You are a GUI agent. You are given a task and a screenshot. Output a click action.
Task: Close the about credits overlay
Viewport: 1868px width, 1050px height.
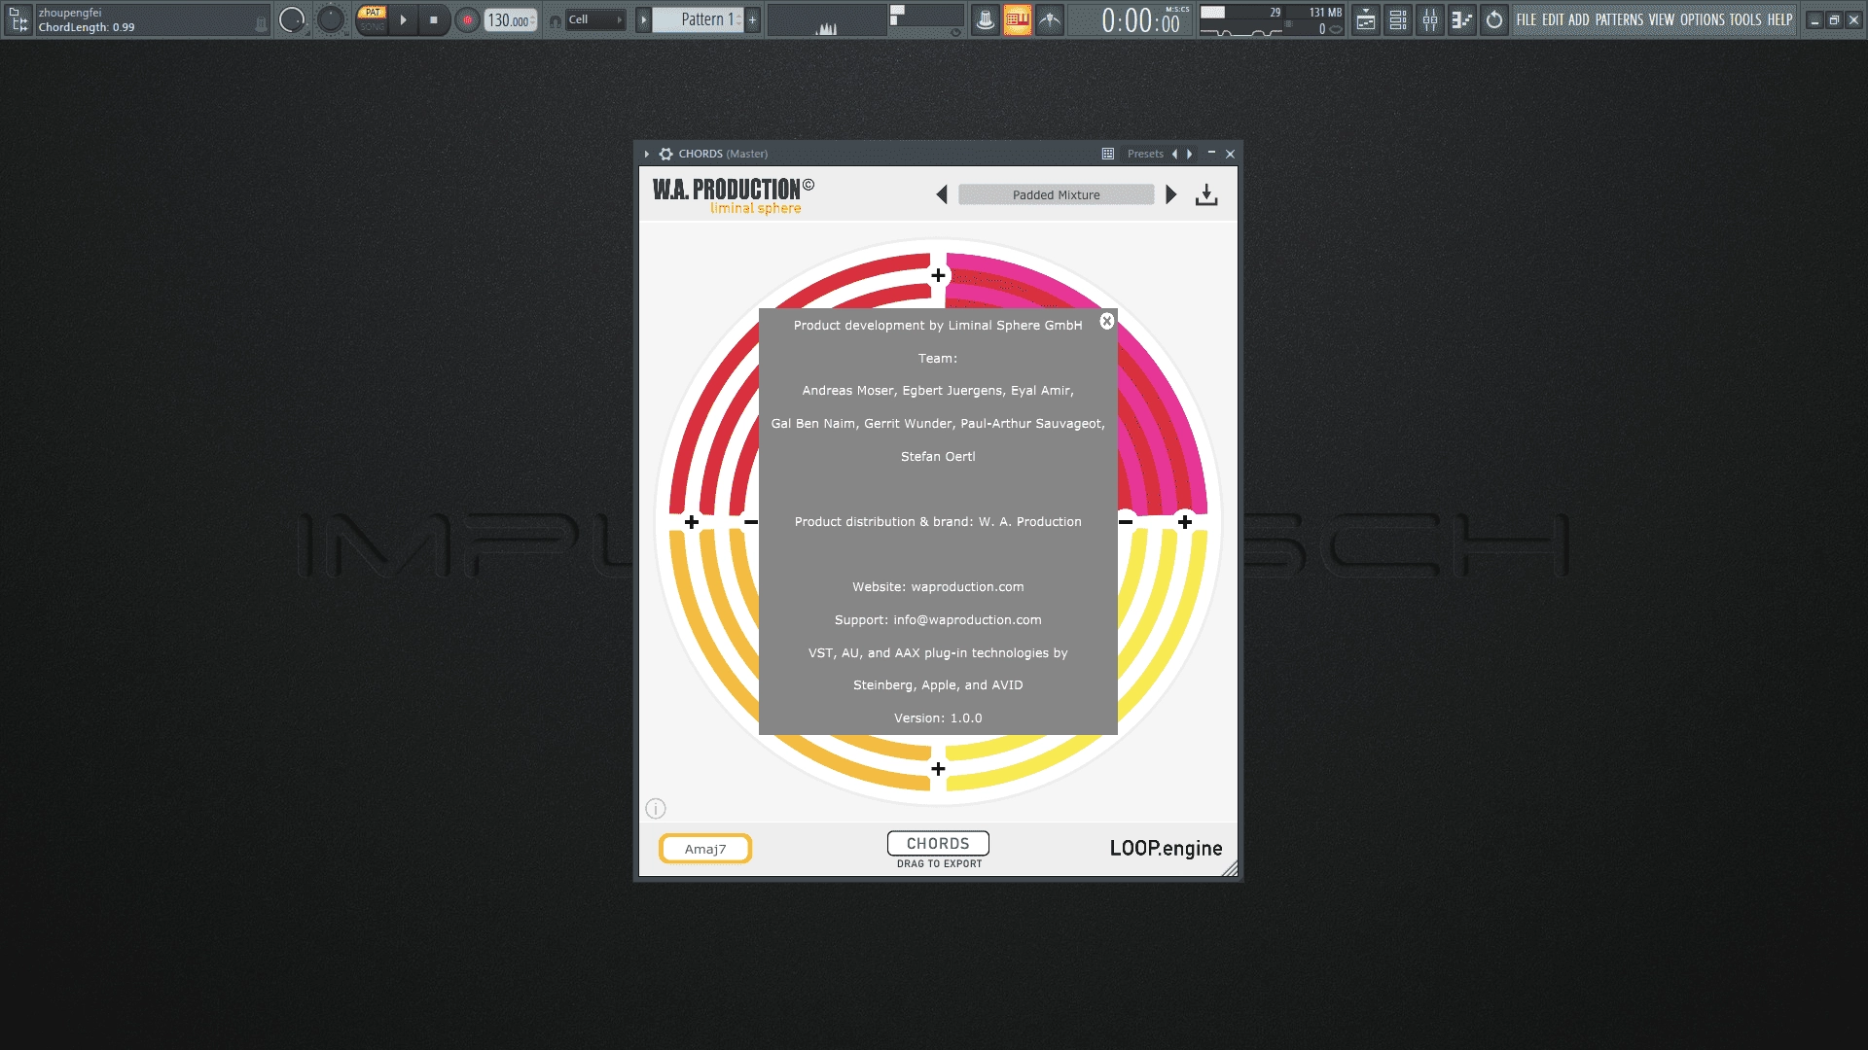point(1106,321)
